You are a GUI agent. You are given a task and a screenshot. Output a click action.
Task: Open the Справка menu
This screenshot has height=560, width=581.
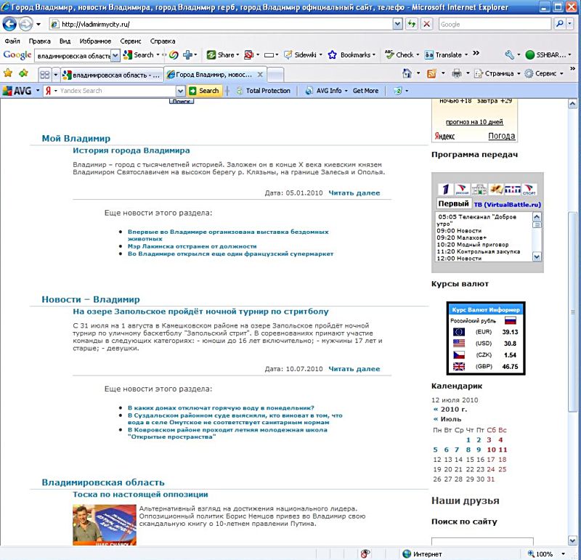click(x=163, y=41)
